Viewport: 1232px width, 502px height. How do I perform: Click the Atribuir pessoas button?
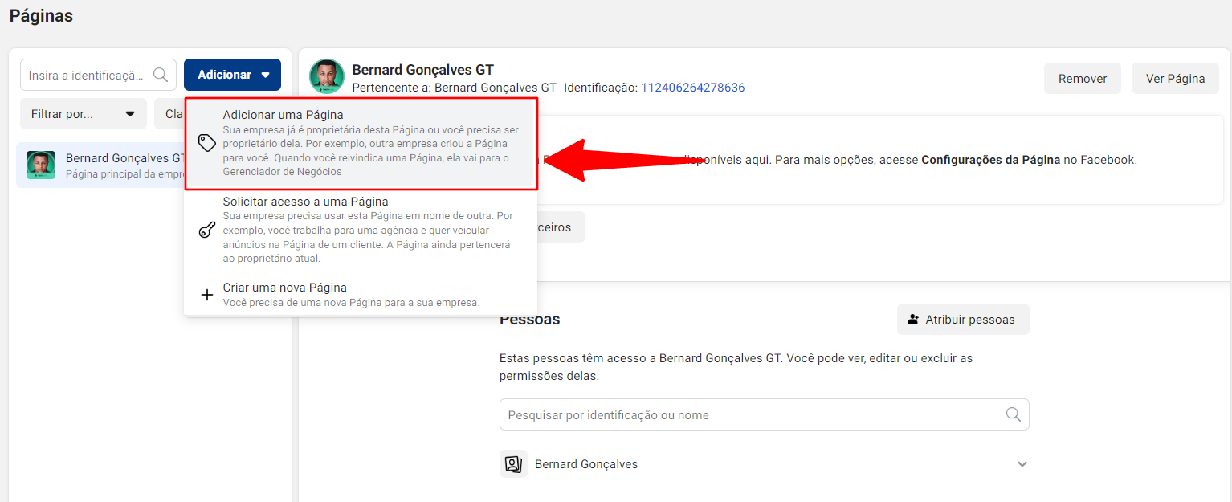963,320
